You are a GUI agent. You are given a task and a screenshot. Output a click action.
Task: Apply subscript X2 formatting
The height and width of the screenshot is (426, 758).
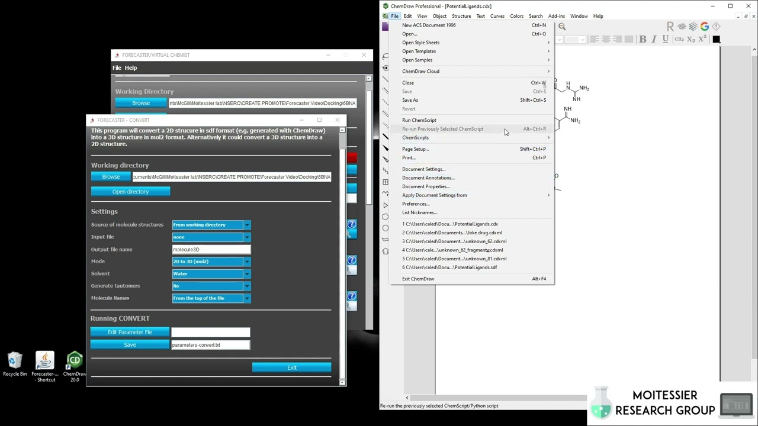tap(691, 39)
